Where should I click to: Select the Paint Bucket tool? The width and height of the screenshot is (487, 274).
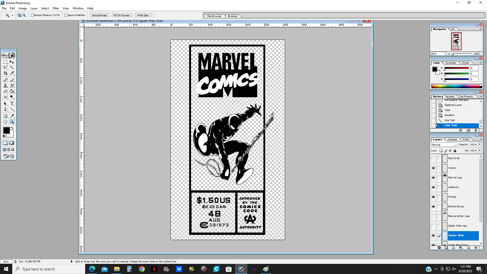[x=12, y=91]
